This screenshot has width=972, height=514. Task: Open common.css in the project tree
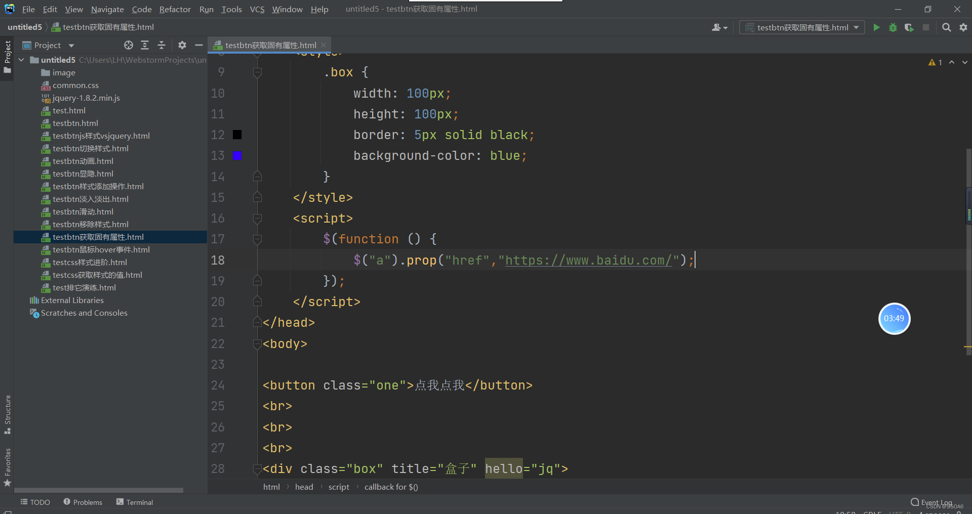pos(75,85)
